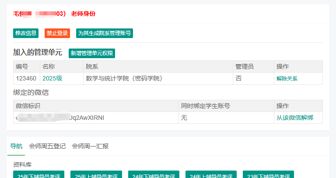The height and width of the screenshot is (178, 336).
Task: Click the 修改信息 button
Action: [26, 33]
